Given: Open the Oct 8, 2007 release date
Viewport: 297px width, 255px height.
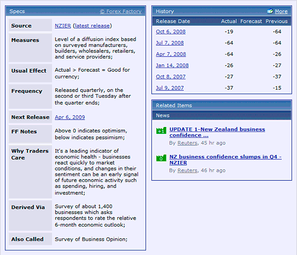Looking at the screenshot, I should (x=171, y=76).
